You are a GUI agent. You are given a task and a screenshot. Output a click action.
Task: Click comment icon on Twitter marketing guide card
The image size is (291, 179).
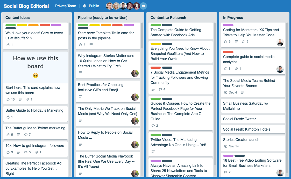26,135
